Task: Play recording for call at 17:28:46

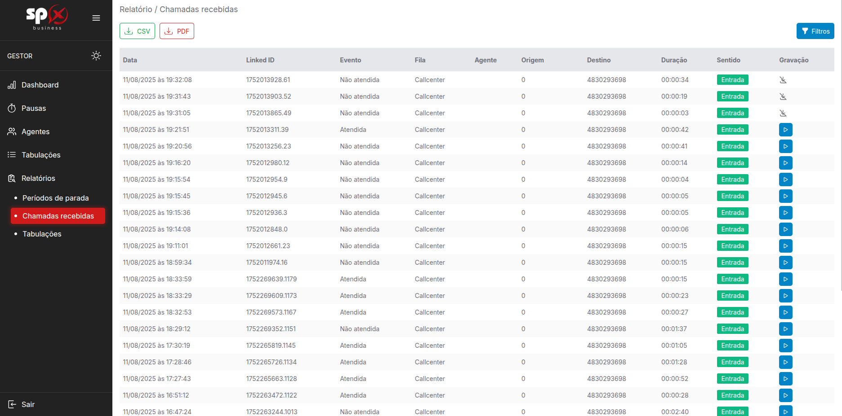Action: [x=785, y=362]
